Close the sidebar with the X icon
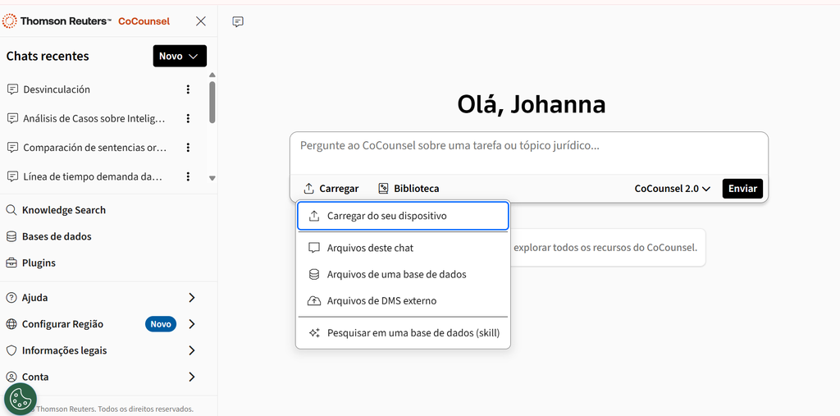Viewport: 840px width, 416px height. click(x=201, y=21)
